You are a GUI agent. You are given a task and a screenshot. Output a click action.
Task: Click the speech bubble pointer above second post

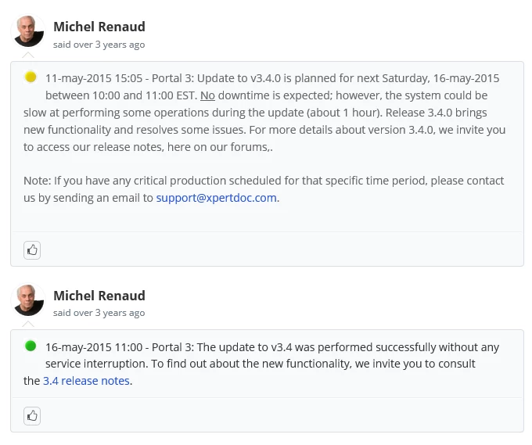click(28, 324)
